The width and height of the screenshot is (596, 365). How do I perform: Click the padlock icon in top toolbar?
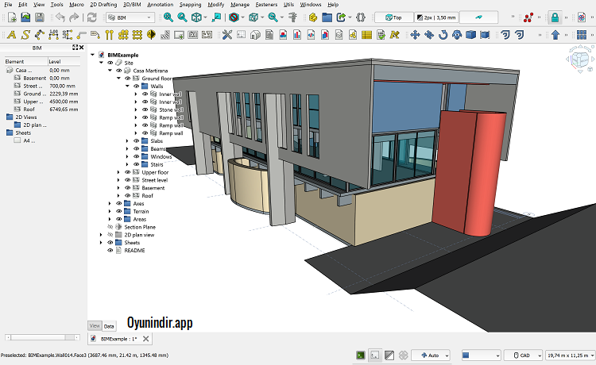[x=555, y=17]
